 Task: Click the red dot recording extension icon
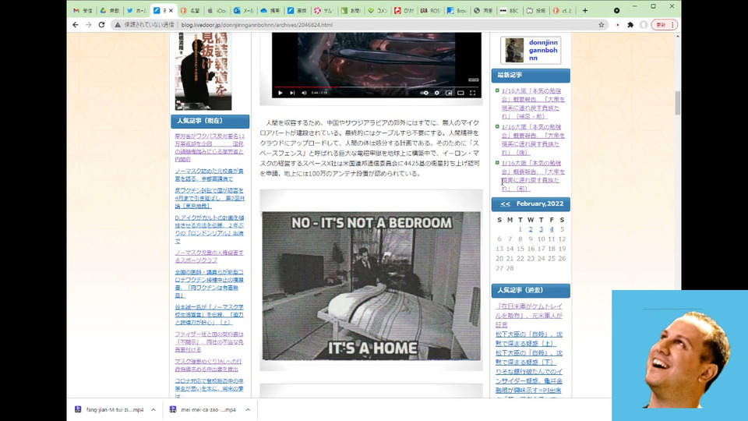point(617,25)
